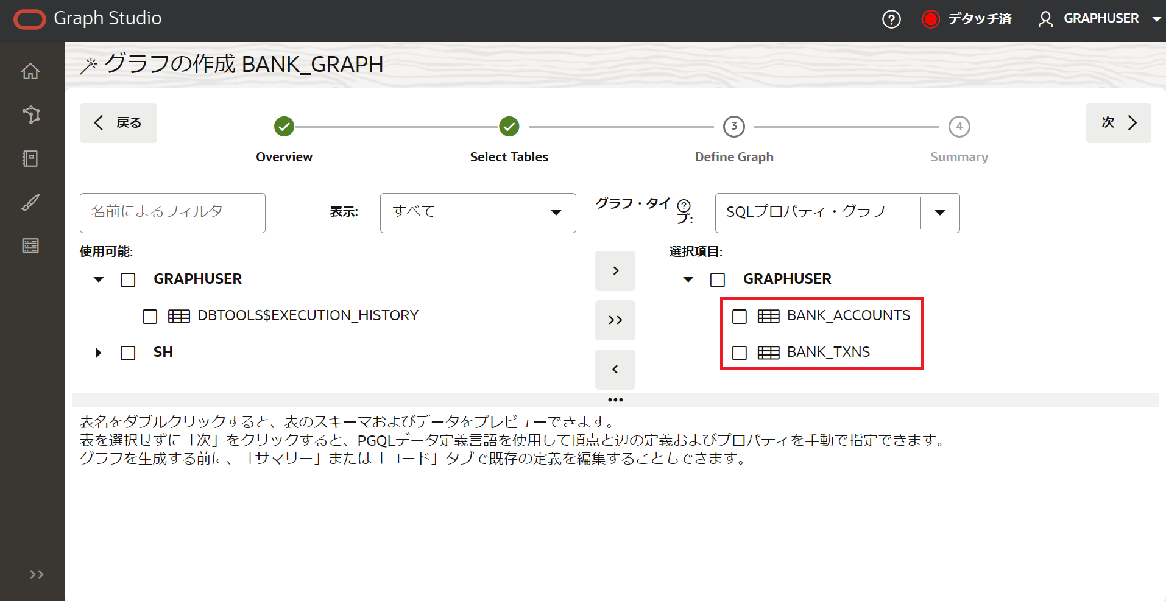Expand the SH schema tree node
Screen dimensions: 1166x601
tap(98, 353)
